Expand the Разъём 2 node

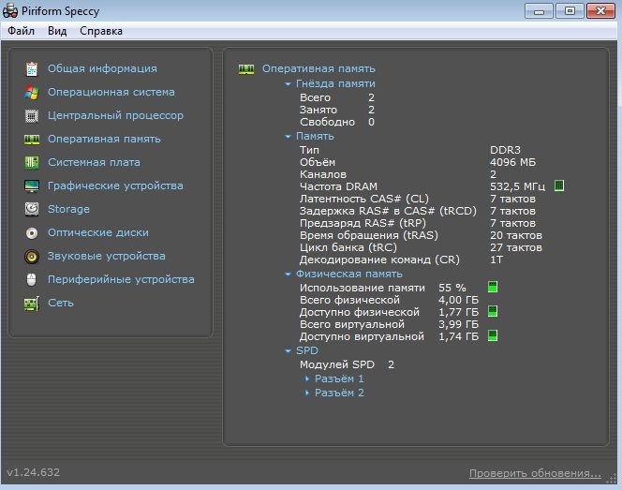(307, 393)
